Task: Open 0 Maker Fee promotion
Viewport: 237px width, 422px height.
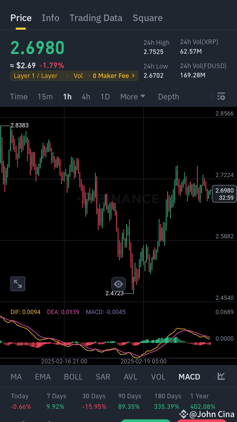Action: coord(111,76)
